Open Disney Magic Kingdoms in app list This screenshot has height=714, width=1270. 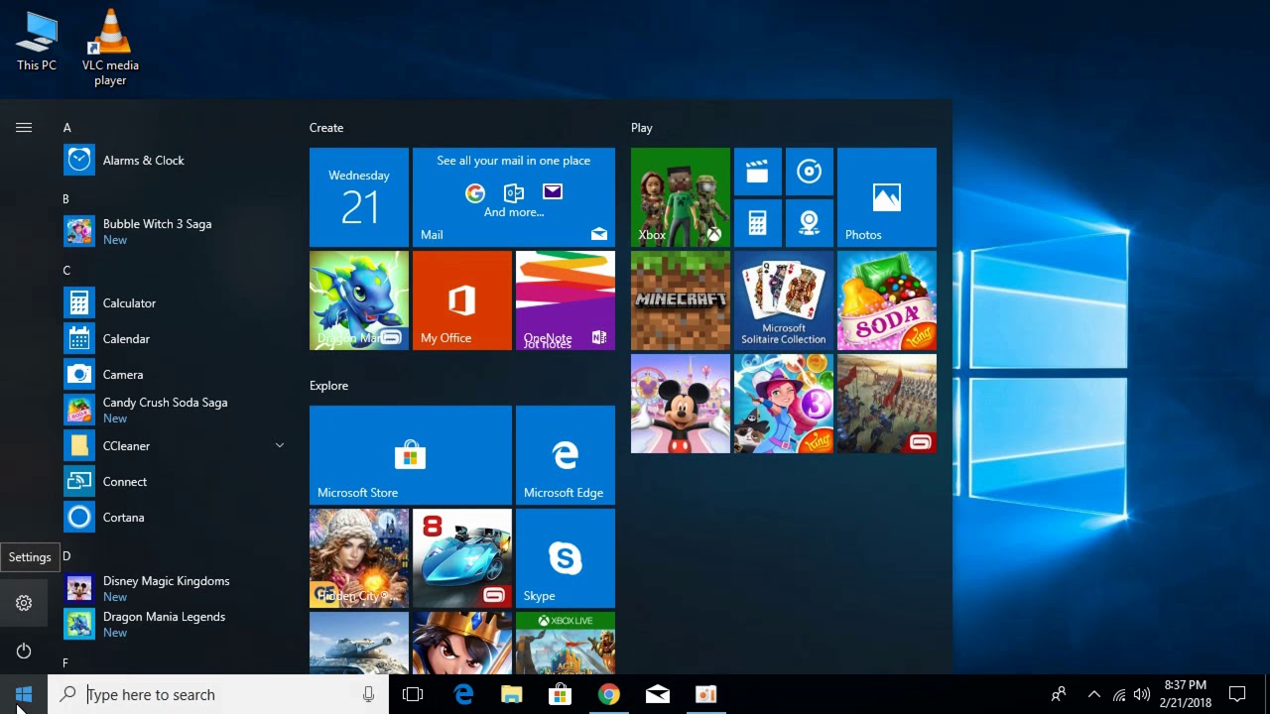175,589
